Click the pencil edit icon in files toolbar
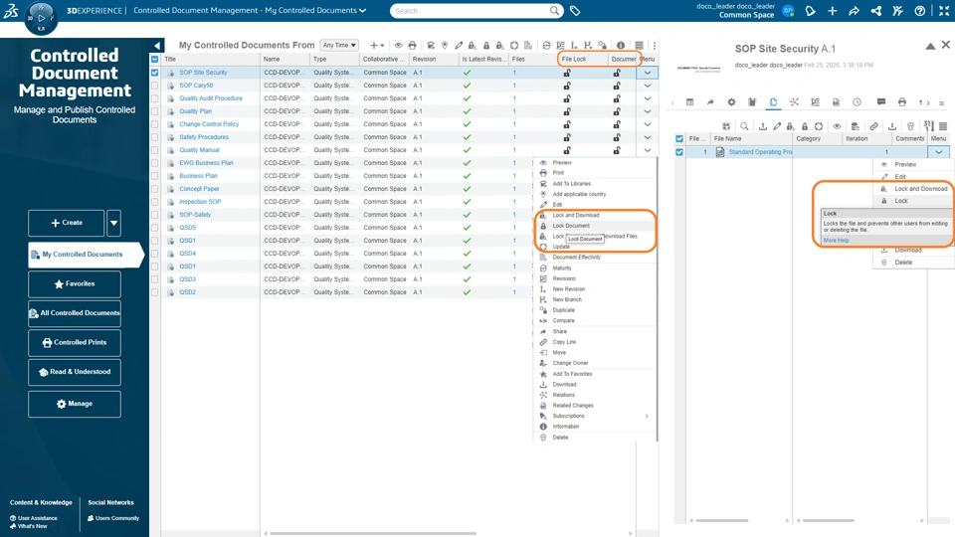The height and width of the screenshot is (537, 955). (x=777, y=126)
